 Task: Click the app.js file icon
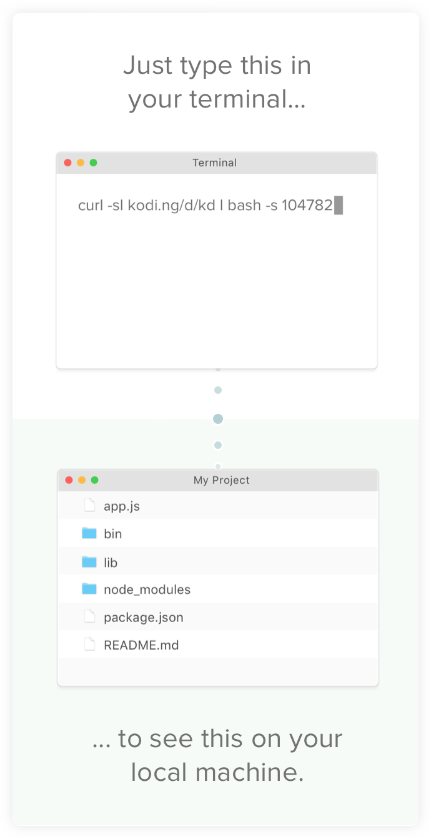[x=90, y=506]
